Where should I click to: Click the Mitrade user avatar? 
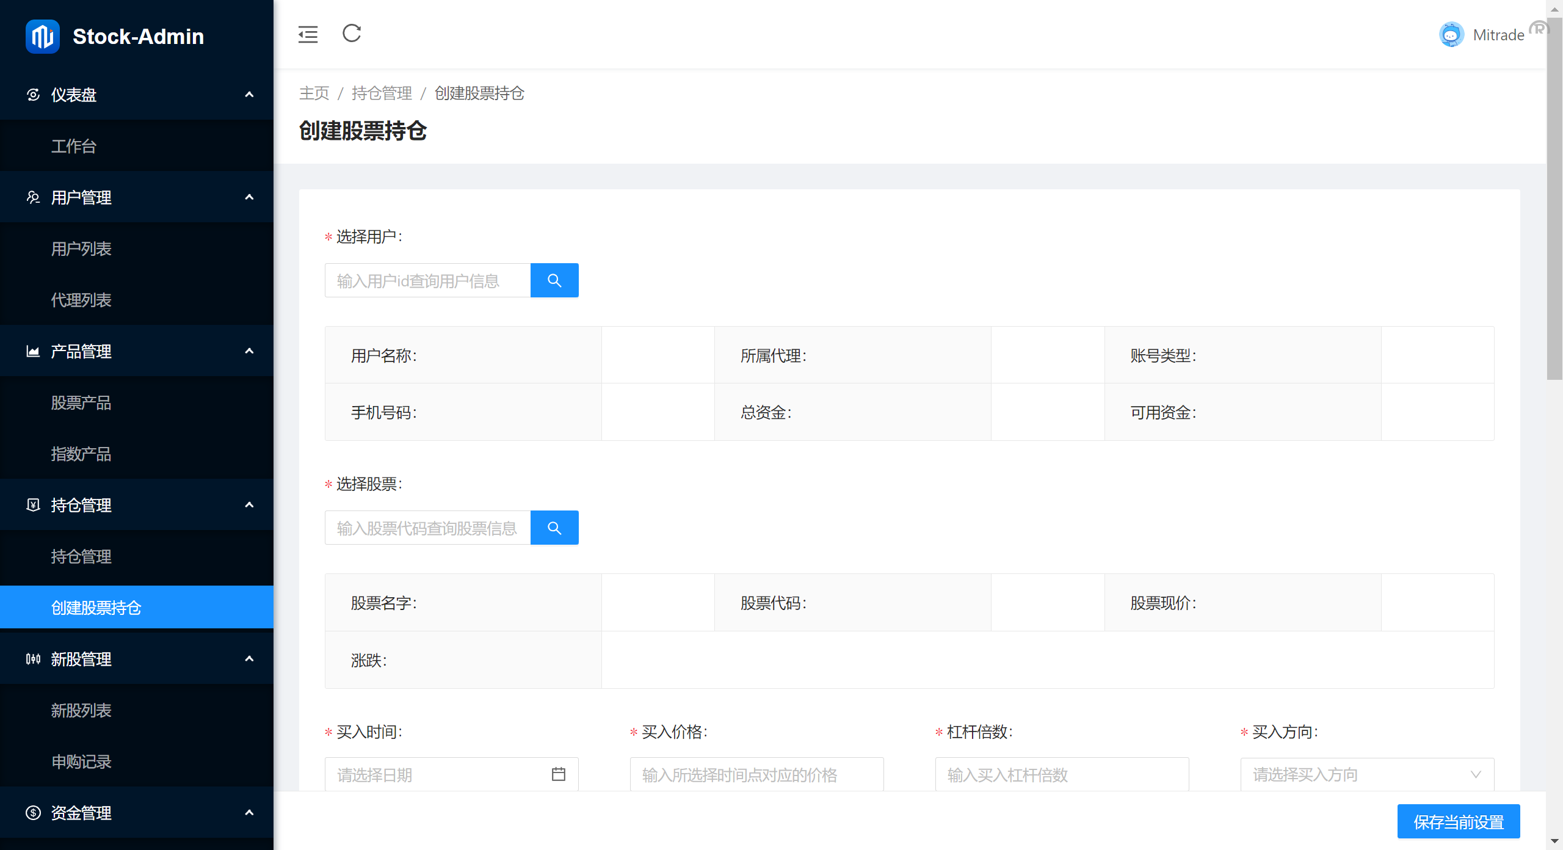pyautogui.click(x=1451, y=35)
